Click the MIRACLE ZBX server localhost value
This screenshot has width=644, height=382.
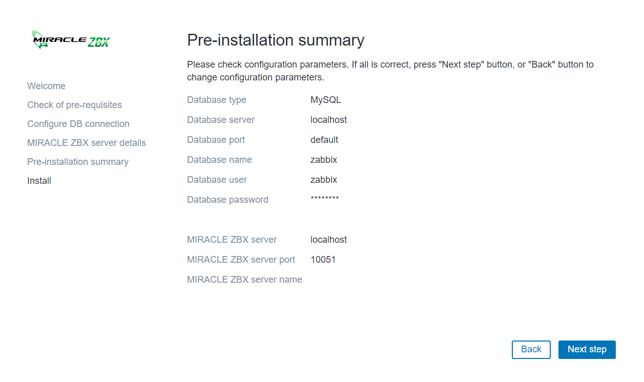click(x=328, y=240)
